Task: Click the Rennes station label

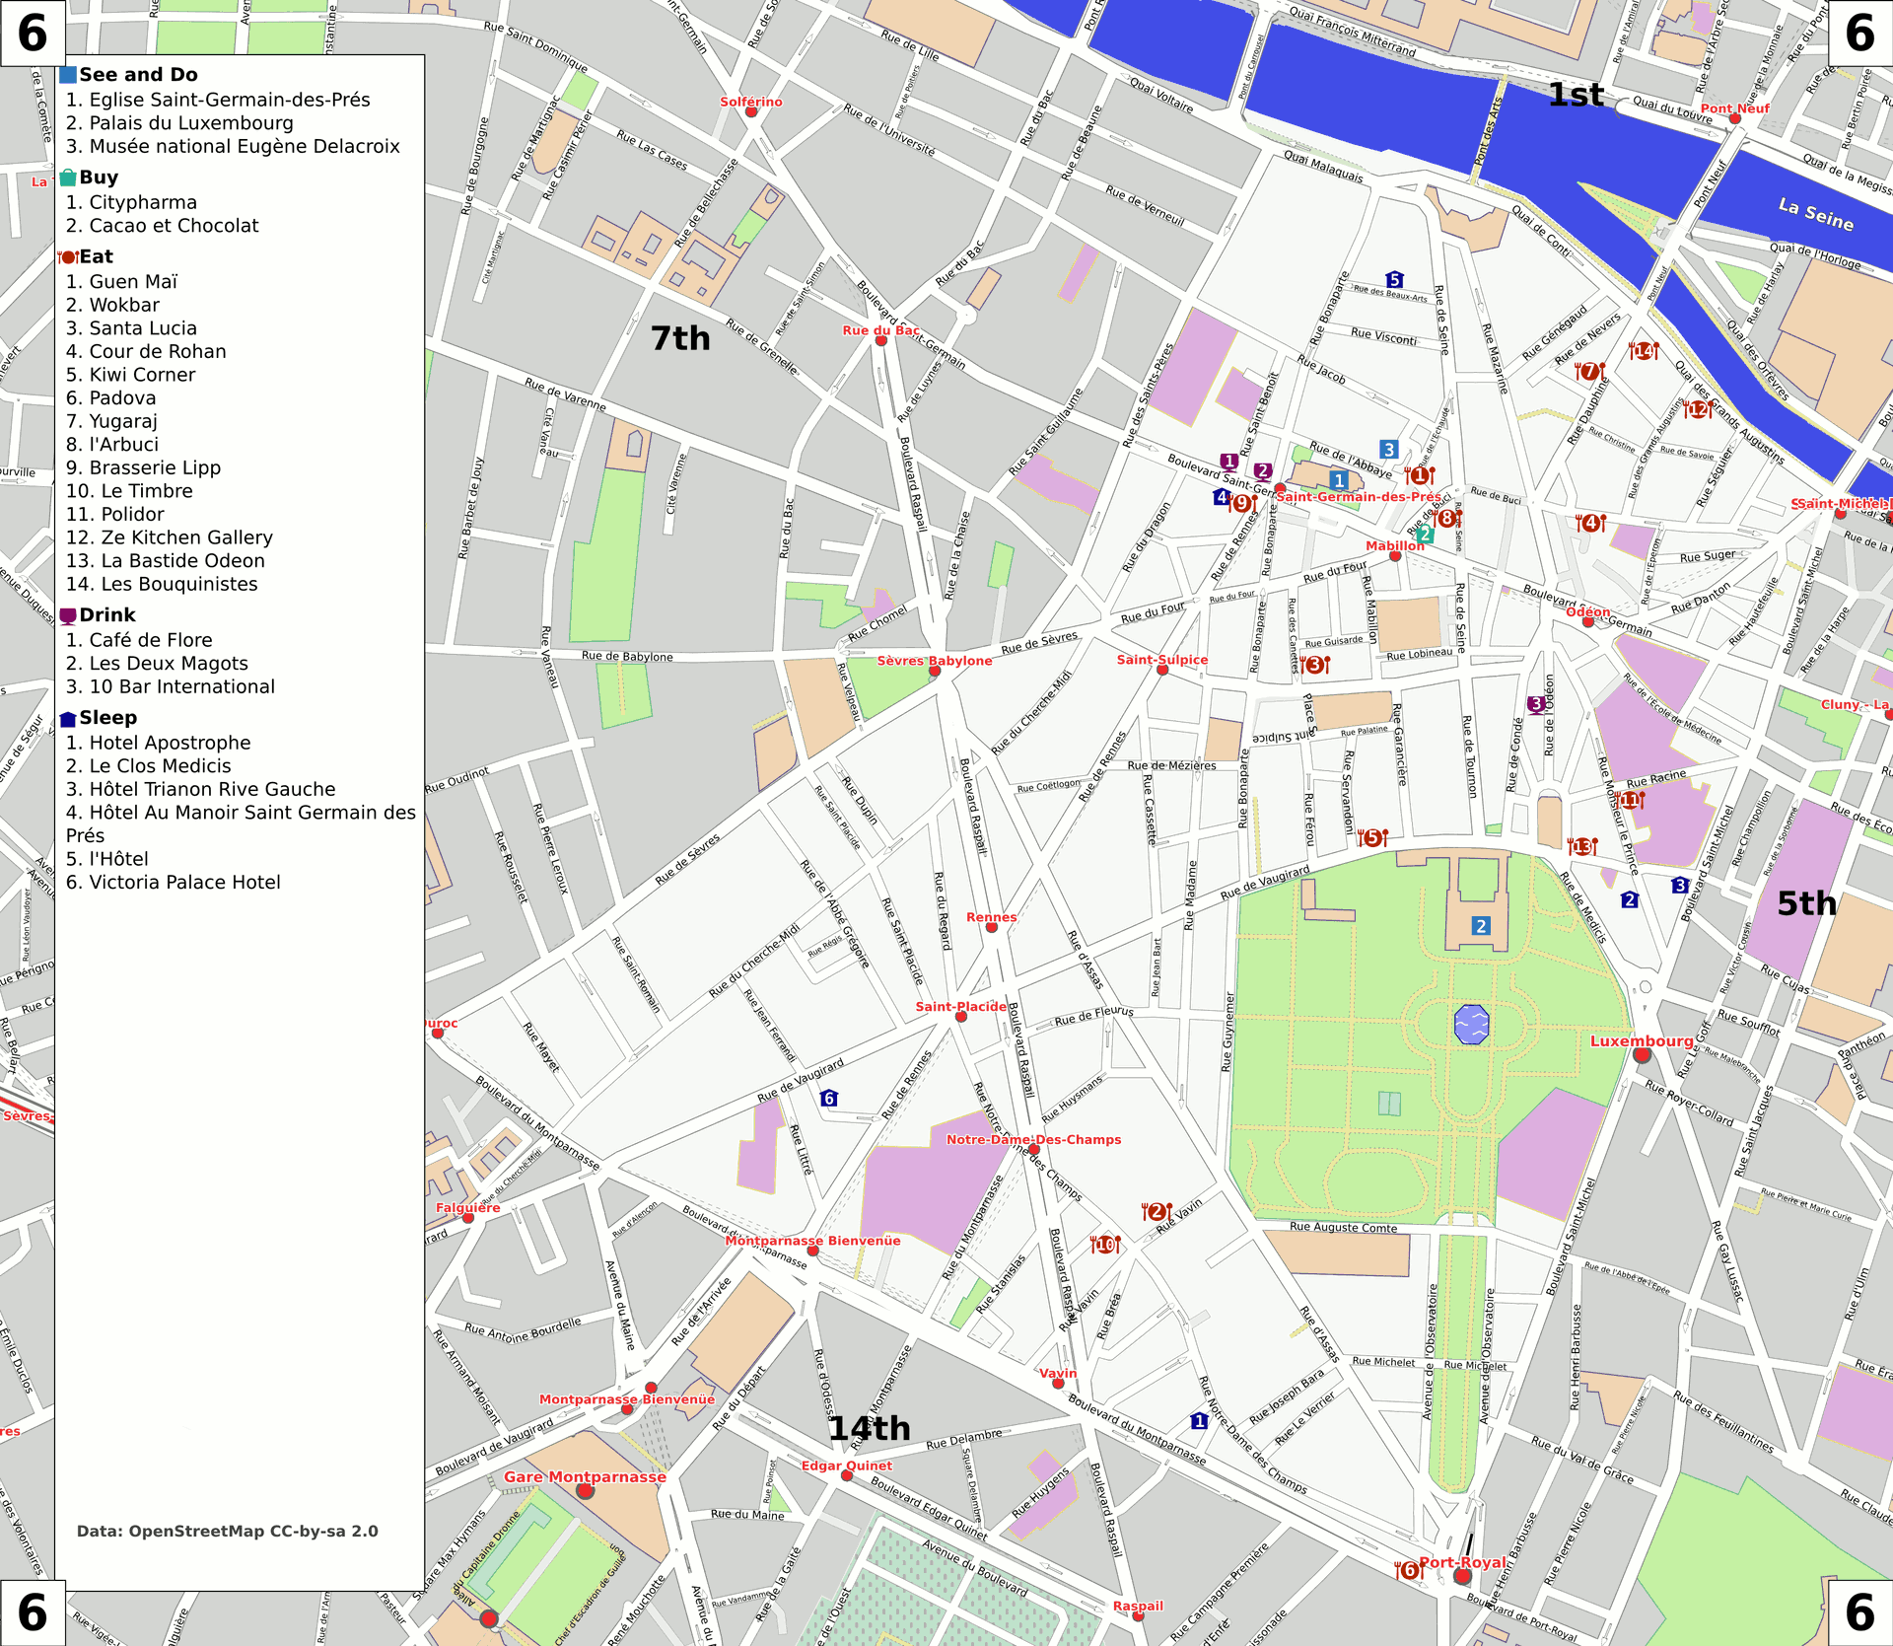Action: pos(992,917)
